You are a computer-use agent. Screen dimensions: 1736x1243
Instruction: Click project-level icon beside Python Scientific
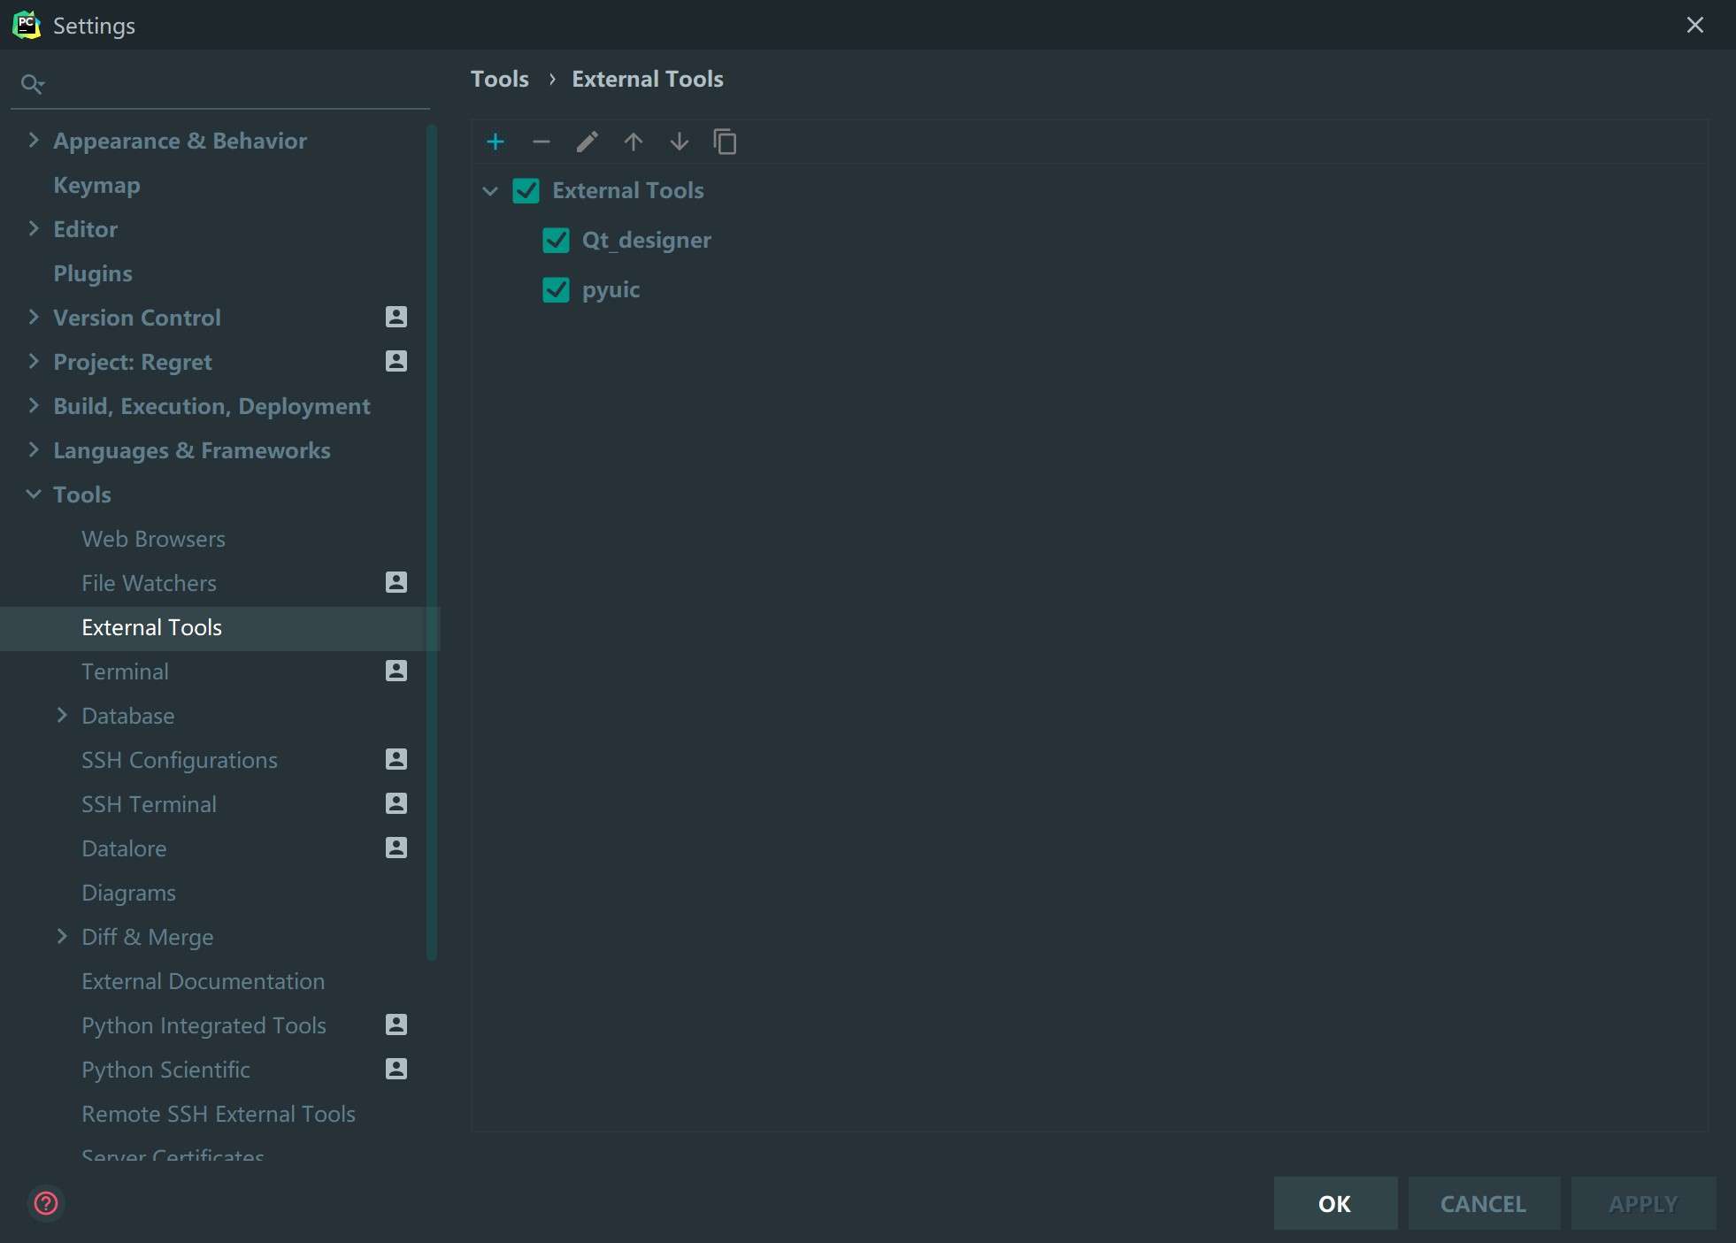point(396,1069)
